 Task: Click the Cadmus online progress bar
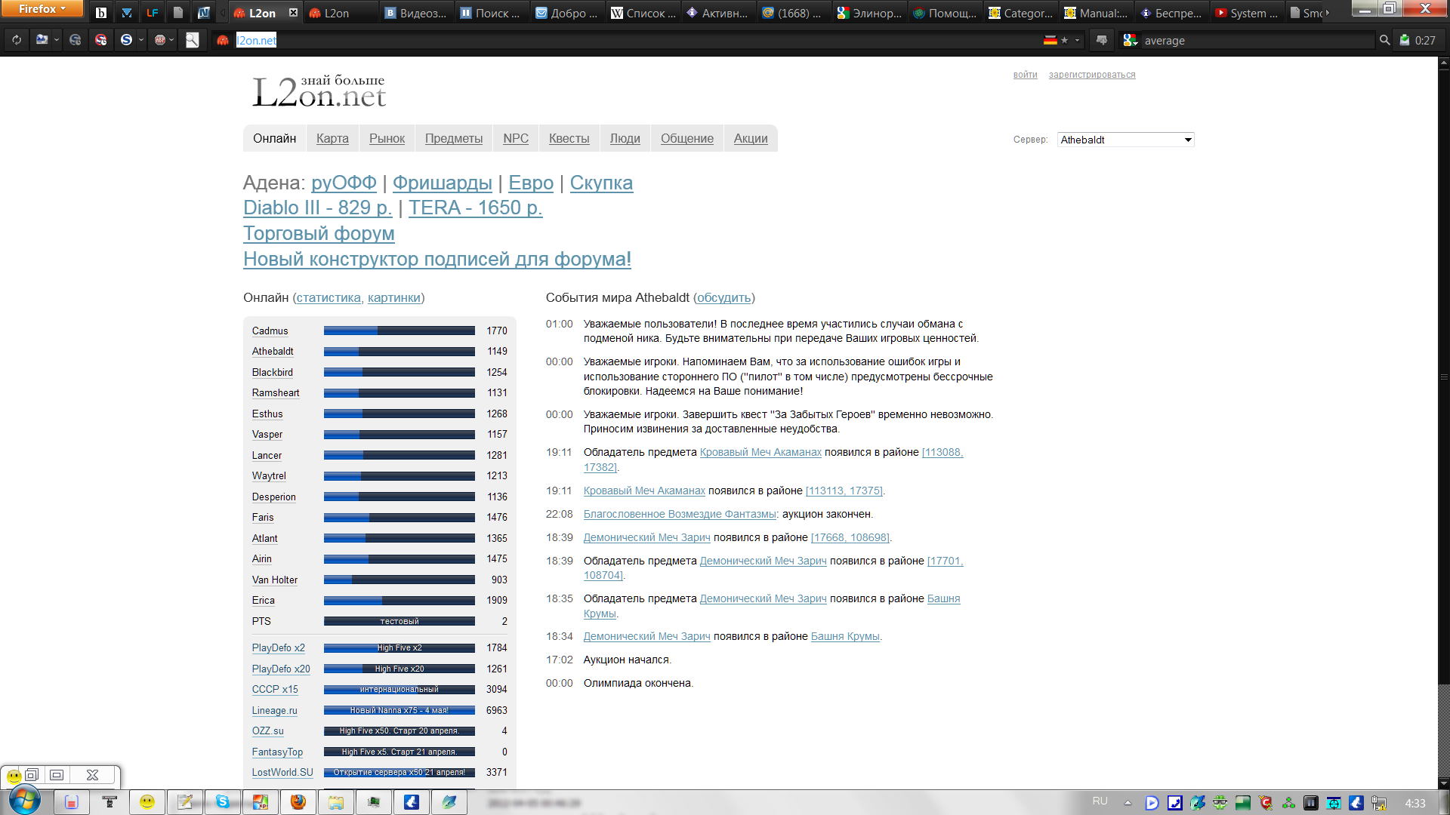click(x=400, y=331)
